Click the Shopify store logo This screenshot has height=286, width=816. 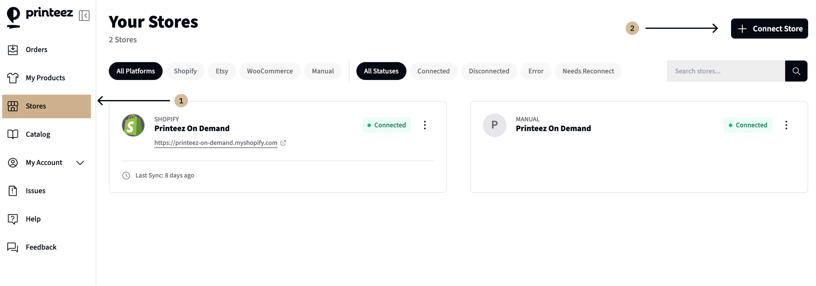[133, 125]
